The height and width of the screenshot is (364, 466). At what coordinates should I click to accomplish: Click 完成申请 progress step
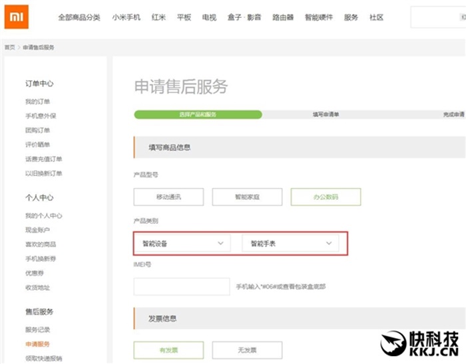454,114
